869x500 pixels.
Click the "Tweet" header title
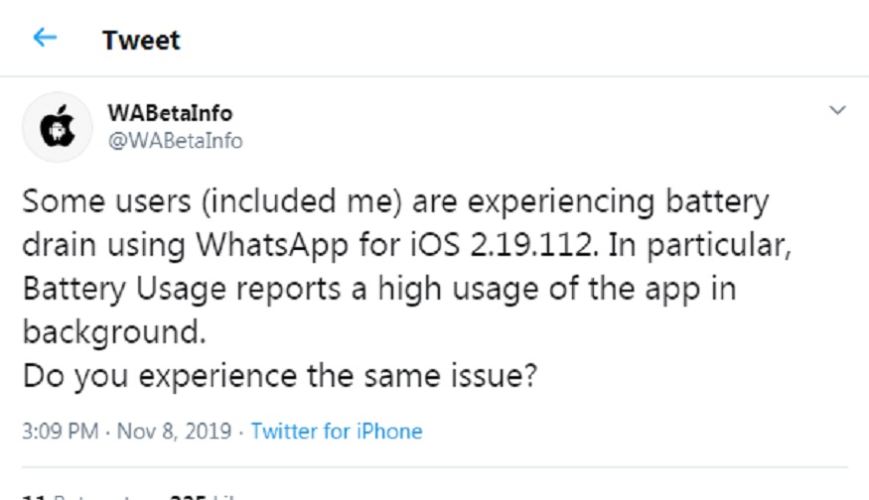pyautogui.click(x=141, y=41)
